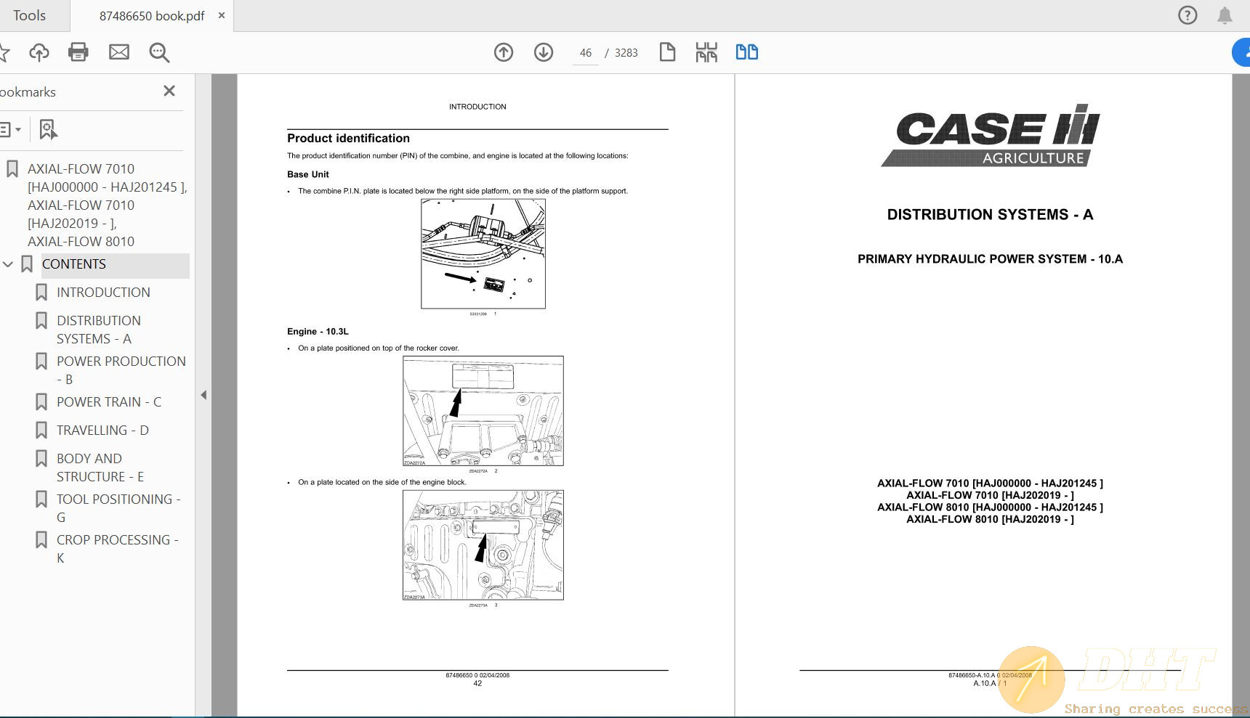Click PRIMARY HYDRAULIC POWER SYSTEM - 10.A text
The width and height of the screenshot is (1250, 718).
990,259
